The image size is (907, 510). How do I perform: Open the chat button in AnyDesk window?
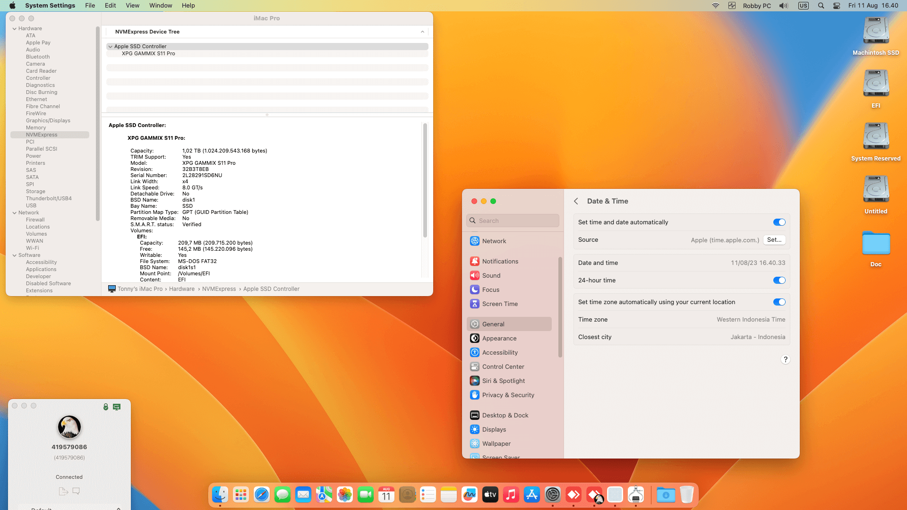(x=76, y=491)
